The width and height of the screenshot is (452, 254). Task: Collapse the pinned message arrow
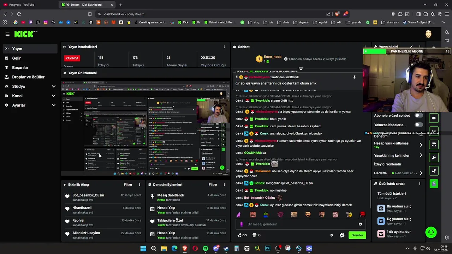click(x=301, y=68)
